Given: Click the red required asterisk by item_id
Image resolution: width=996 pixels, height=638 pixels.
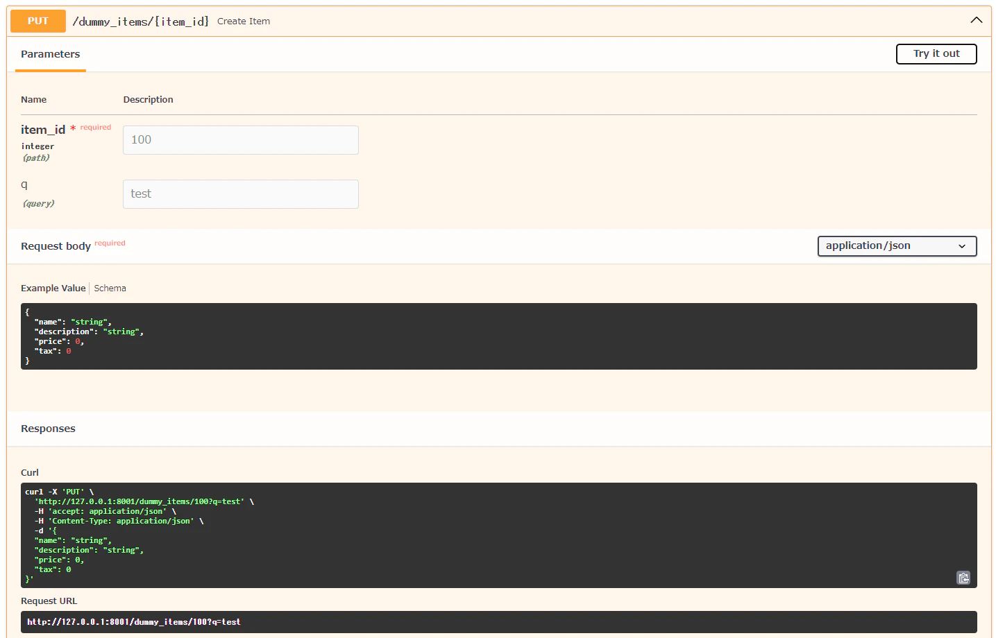Looking at the screenshot, I should click(73, 129).
